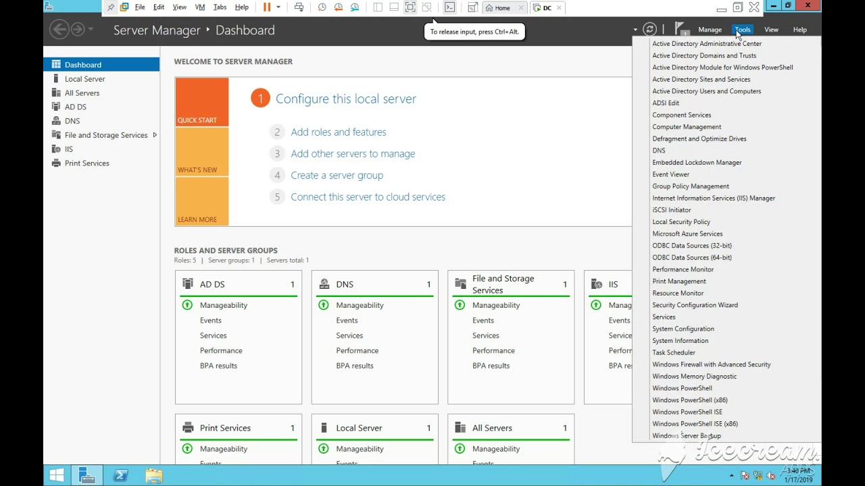Open Internet Information Services (IIS) Manager
This screenshot has width=865, height=486.
pos(714,198)
